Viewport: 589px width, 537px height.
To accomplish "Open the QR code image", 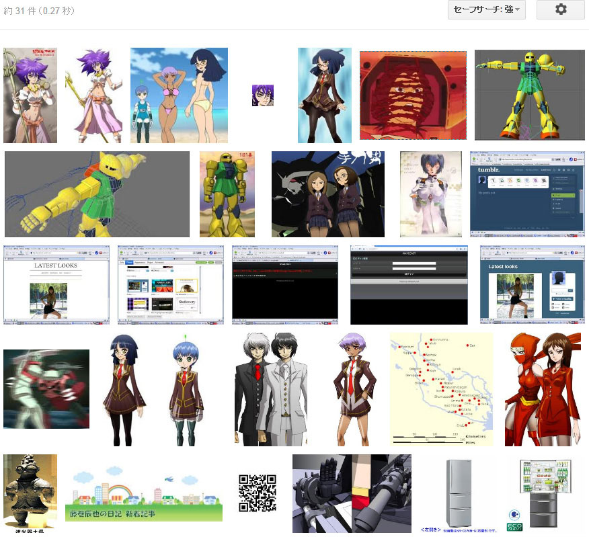I will point(258,493).
